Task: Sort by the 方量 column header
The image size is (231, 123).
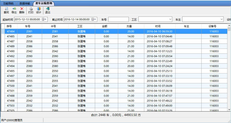Action: click(x=131, y=26)
